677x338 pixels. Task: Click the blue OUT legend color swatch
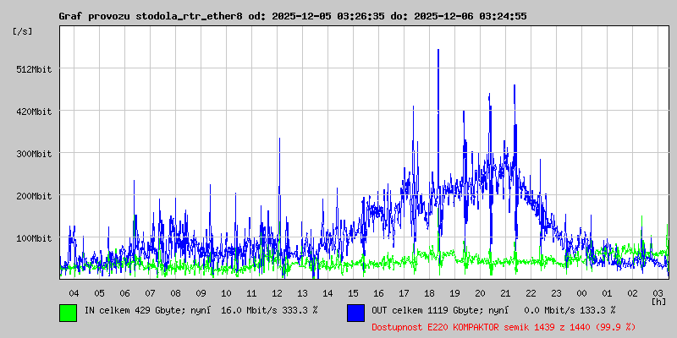(355, 312)
